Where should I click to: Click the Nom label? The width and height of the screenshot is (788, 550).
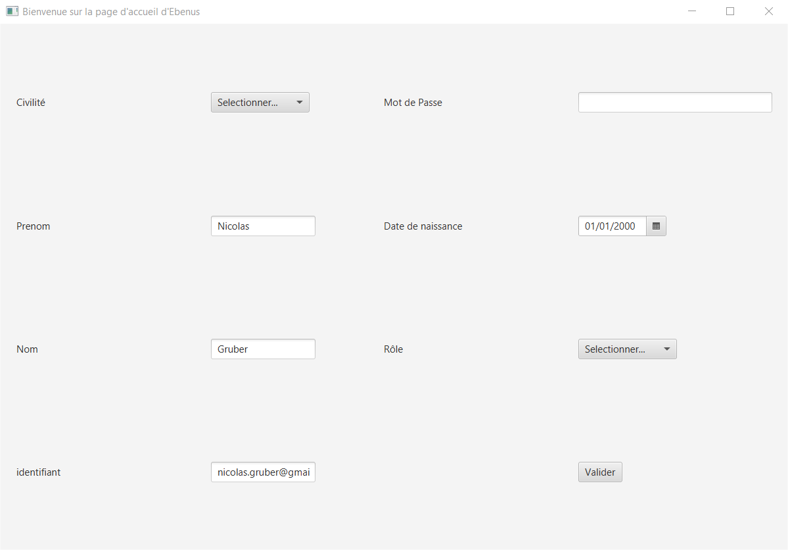27,349
